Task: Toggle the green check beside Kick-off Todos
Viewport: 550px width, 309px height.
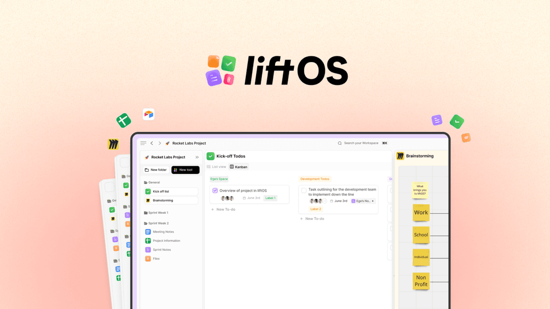Action: click(210, 156)
